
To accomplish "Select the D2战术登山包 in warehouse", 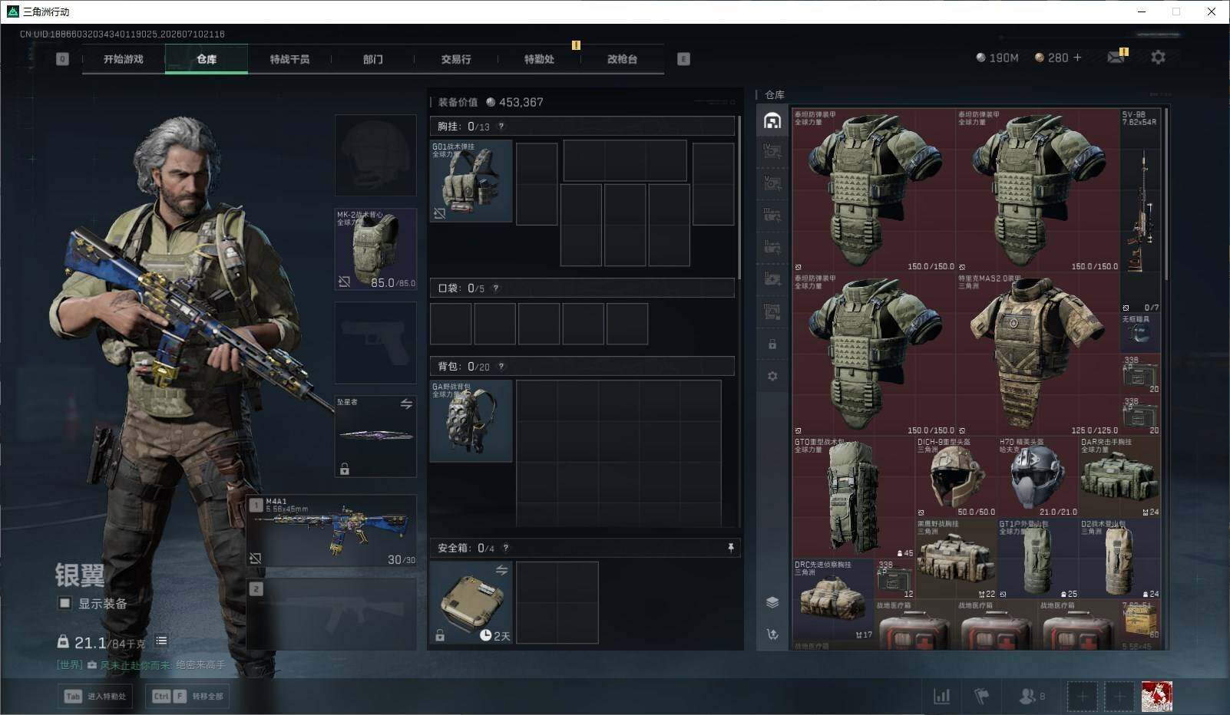I will coord(1119,559).
